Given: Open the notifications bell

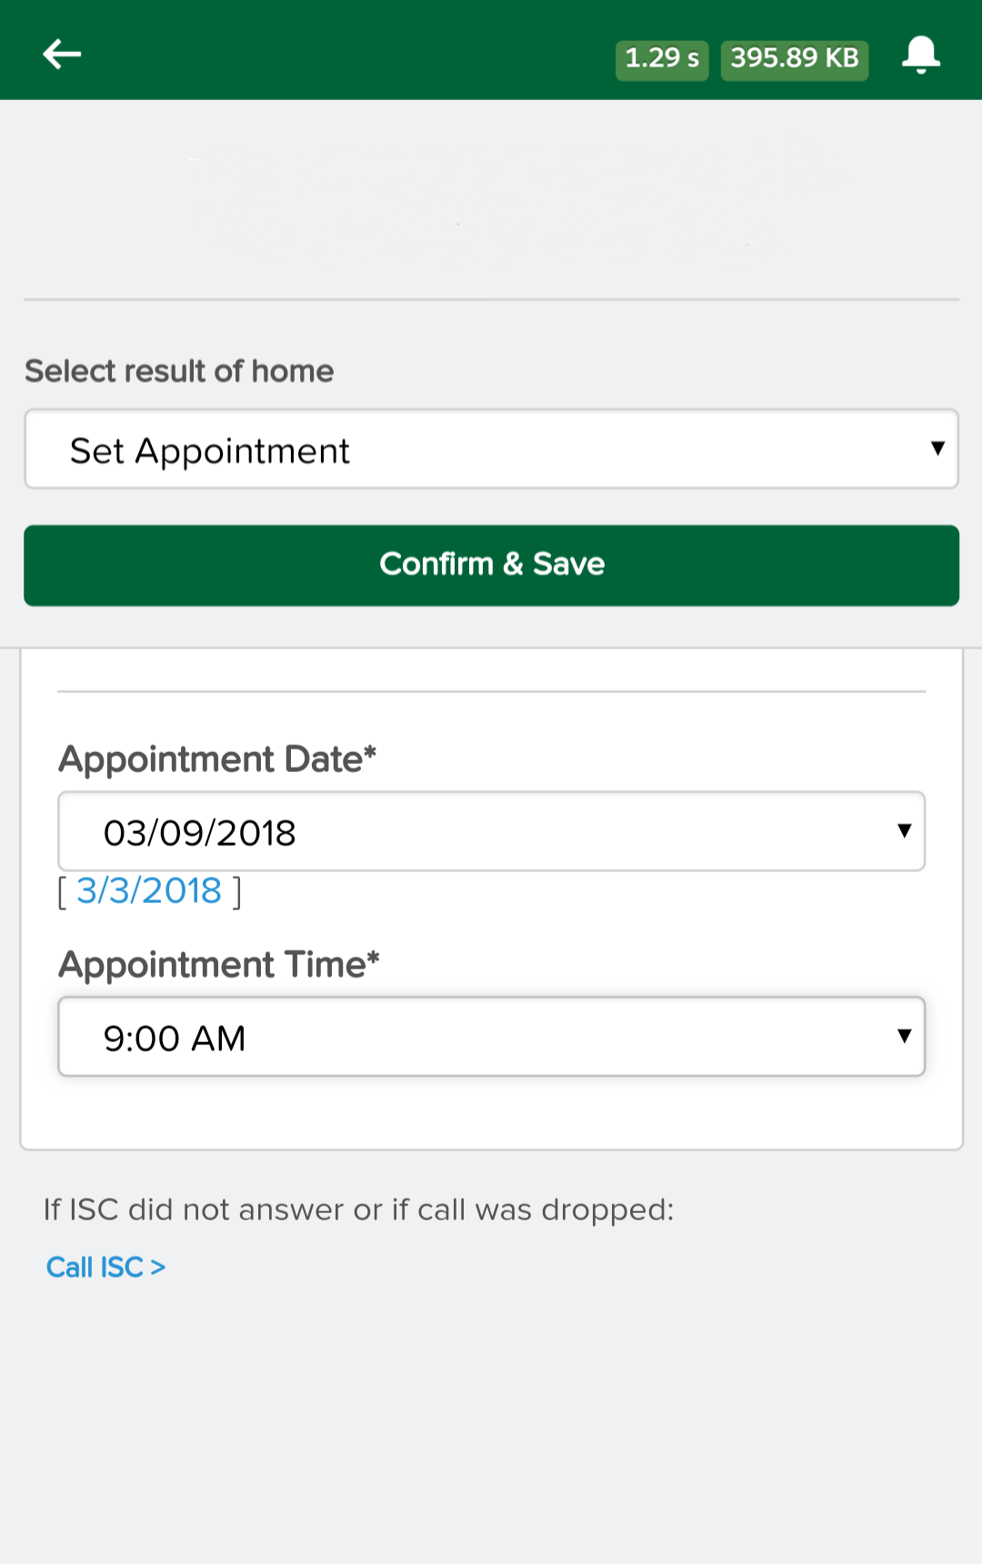Looking at the screenshot, I should 920,55.
